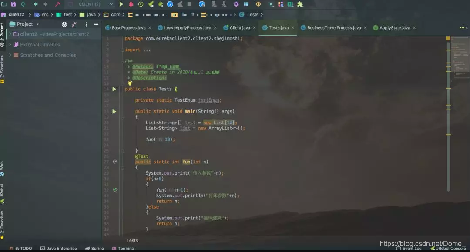Click the yellow lightbulb intention icon
Image resolution: width=470 pixels, height=252 pixels.
click(x=130, y=83)
